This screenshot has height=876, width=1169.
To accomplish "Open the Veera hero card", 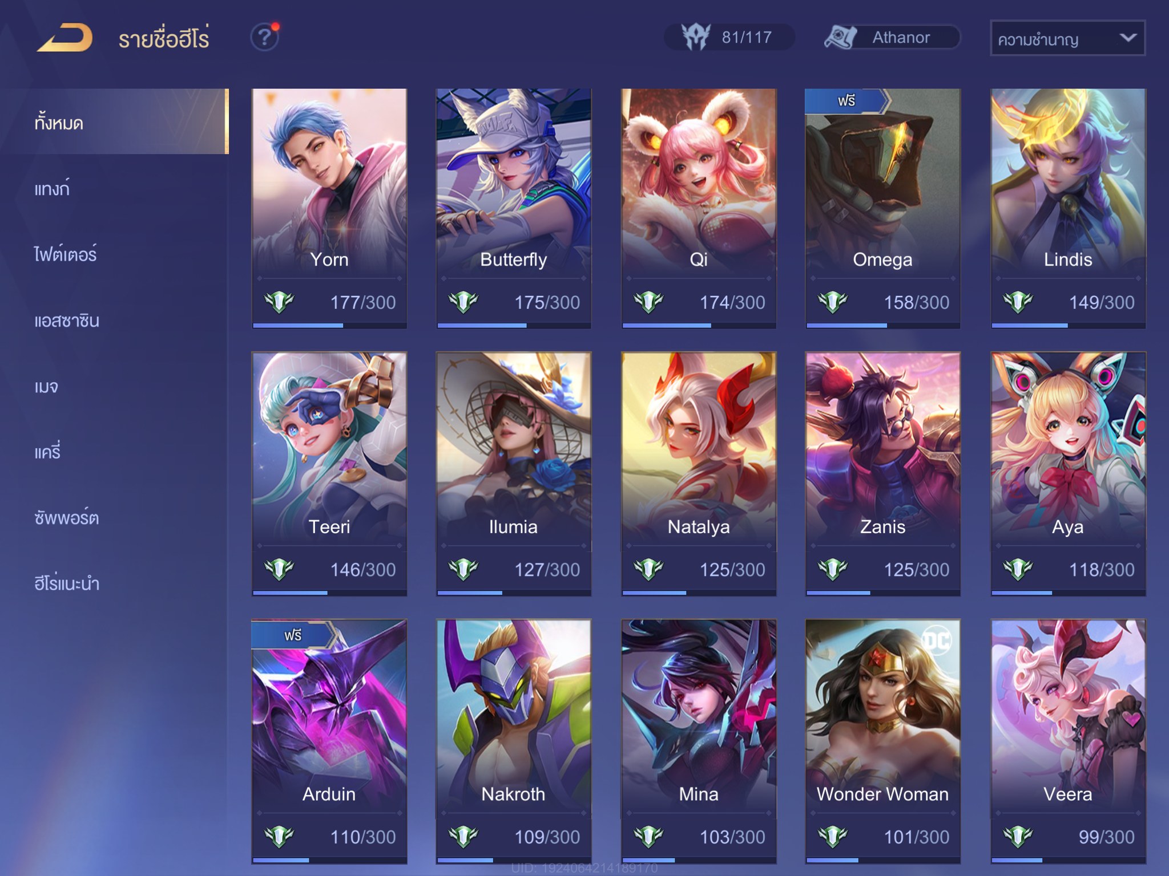I will click(x=1068, y=741).
